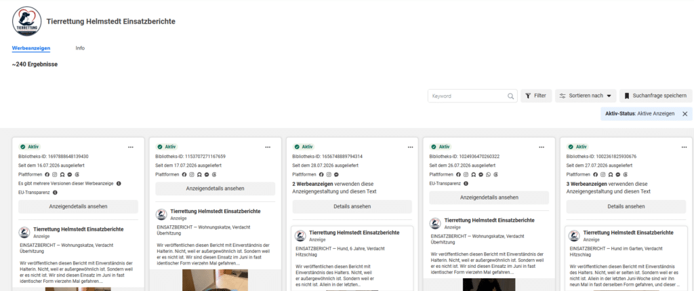
Task: Click the Facebook platform icon on ad 1697888648139430
Action: coord(47,174)
